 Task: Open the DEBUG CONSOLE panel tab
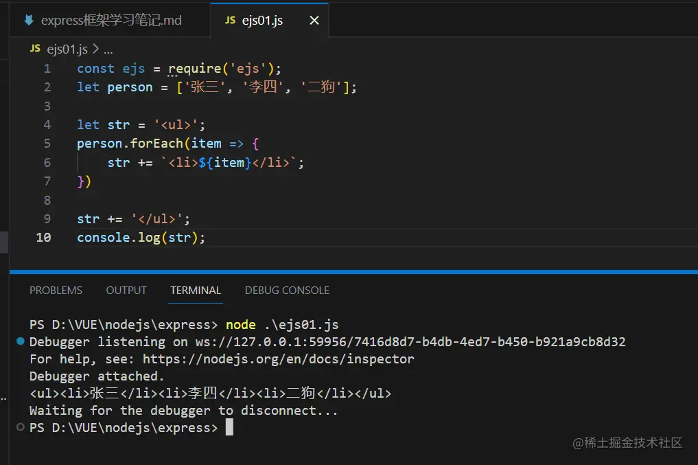pyautogui.click(x=287, y=291)
